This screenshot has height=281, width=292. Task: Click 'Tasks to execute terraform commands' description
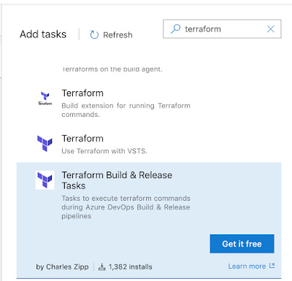pos(126,207)
